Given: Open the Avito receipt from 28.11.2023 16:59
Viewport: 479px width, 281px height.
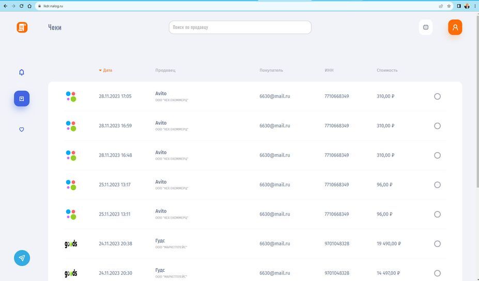Looking at the screenshot, I should 161,125.
